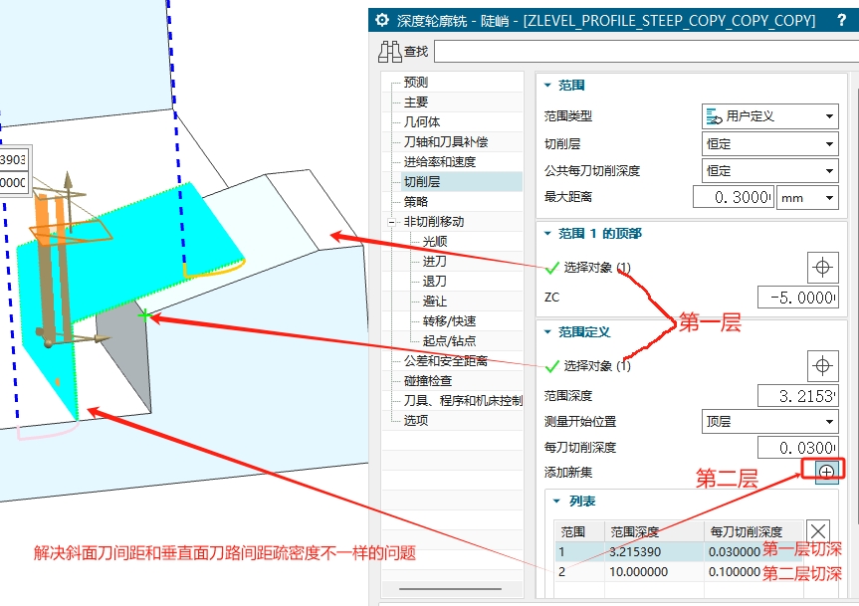Open the 避让 sub-item

[x=435, y=302]
